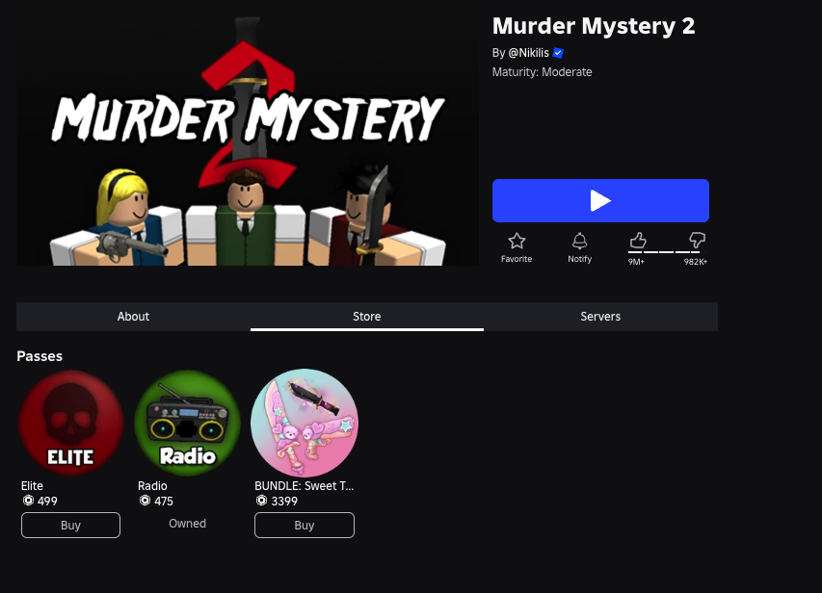Image resolution: width=822 pixels, height=593 pixels.
Task: Select the '3399' bundle price text
Action: [284, 502]
